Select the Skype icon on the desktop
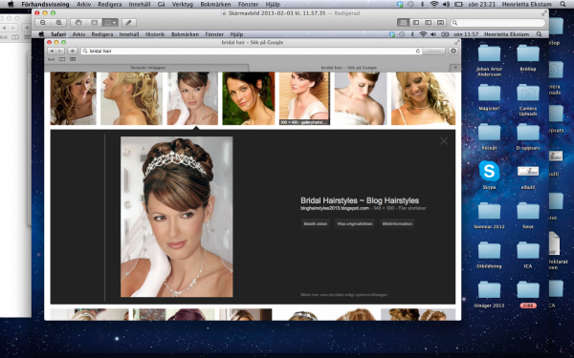The height and width of the screenshot is (358, 574). click(489, 175)
